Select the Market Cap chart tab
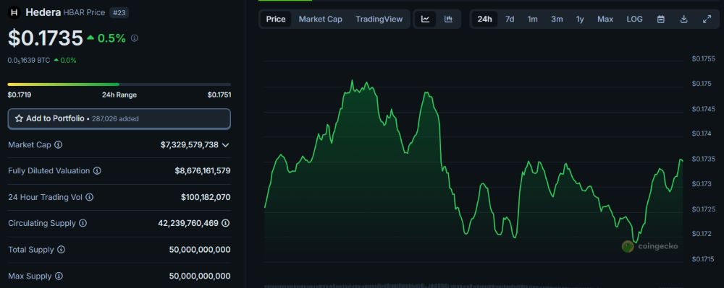This screenshot has width=724, height=288. (x=321, y=19)
